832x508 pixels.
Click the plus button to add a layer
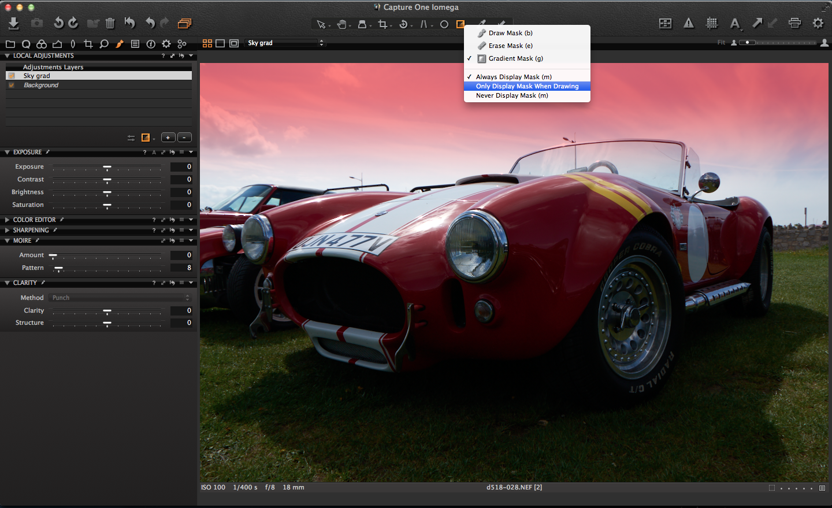pyautogui.click(x=168, y=137)
